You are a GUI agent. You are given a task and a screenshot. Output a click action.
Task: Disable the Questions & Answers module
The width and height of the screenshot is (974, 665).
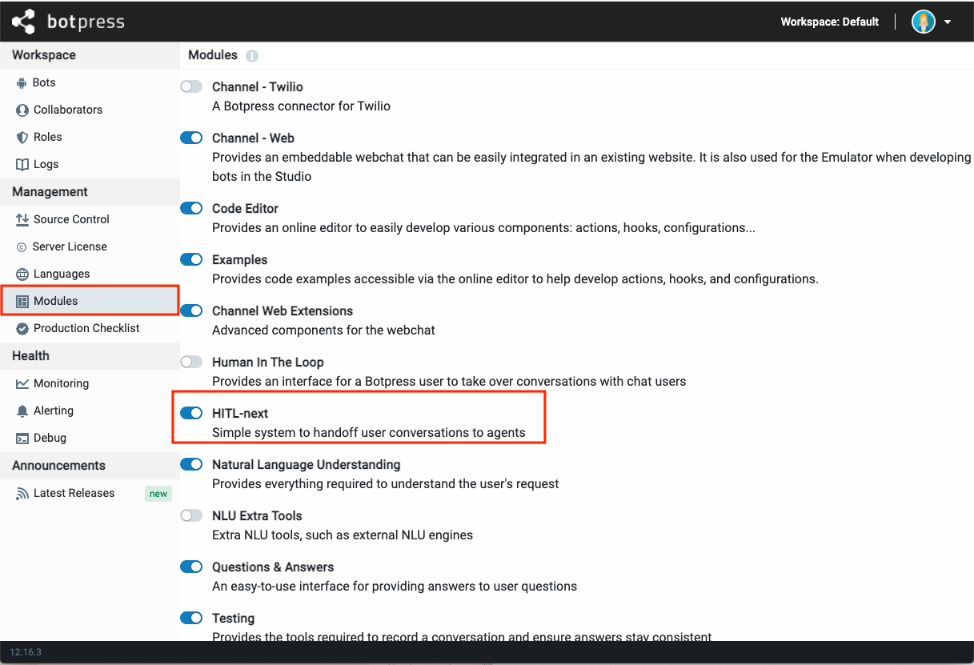click(x=191, y=567)
